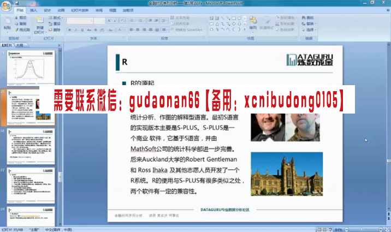The width and height of the screenshot is (391, 232).
Task: Click Delete (删除) slide button
Action: 55,29
